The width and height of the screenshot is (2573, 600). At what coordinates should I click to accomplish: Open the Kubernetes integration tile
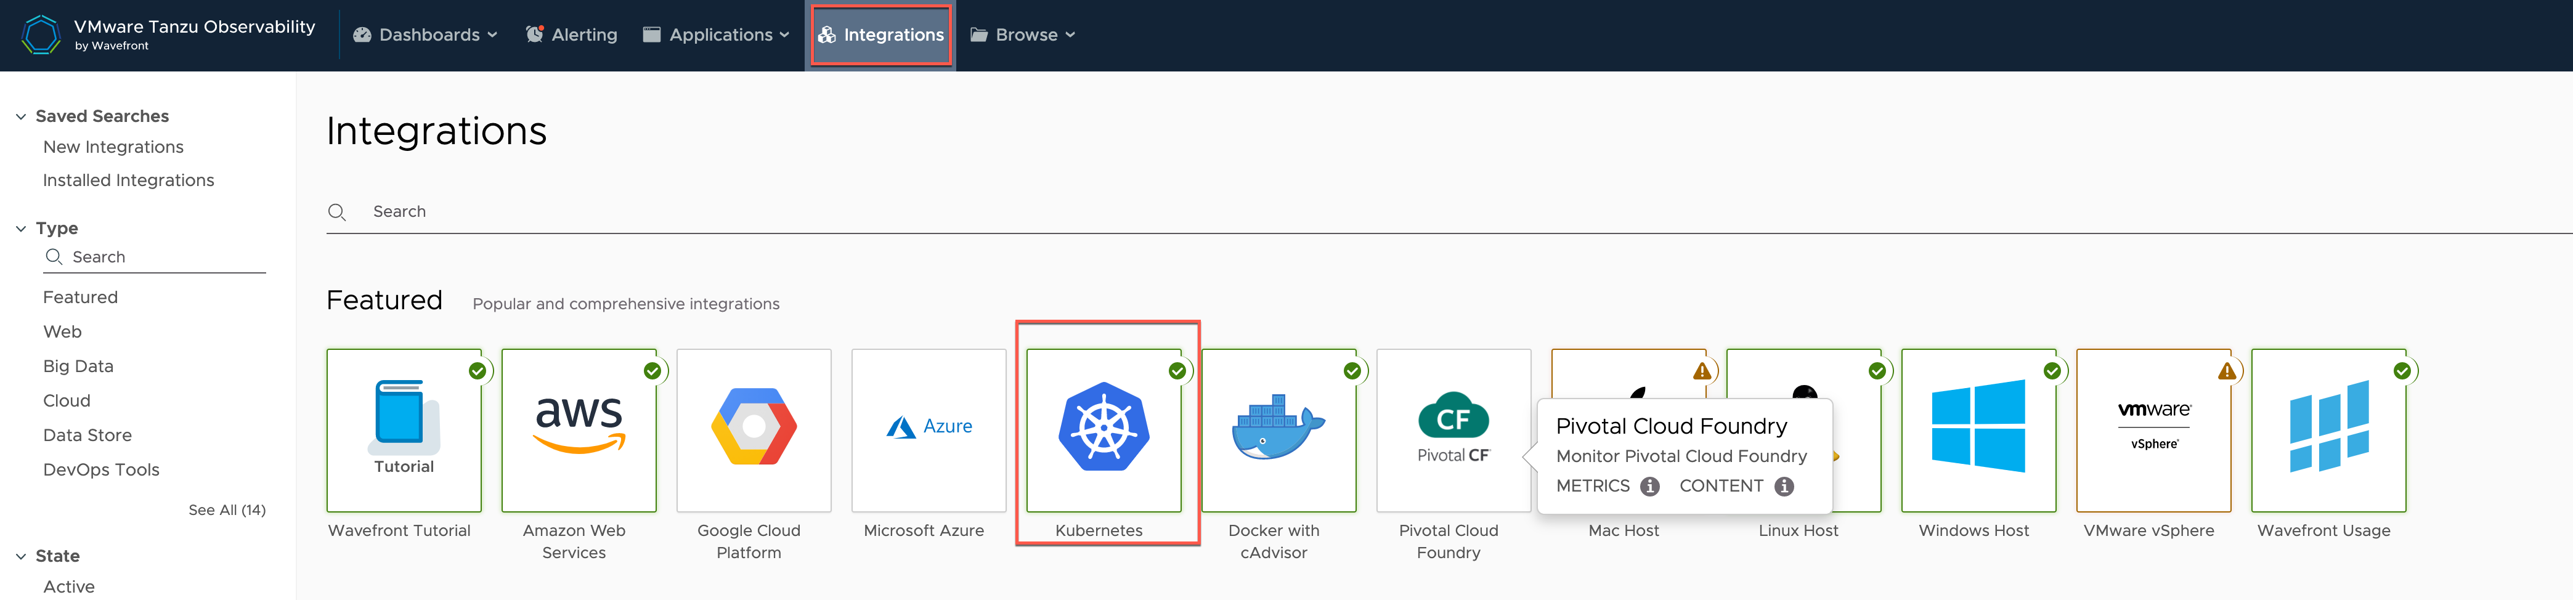[1104, 430]
